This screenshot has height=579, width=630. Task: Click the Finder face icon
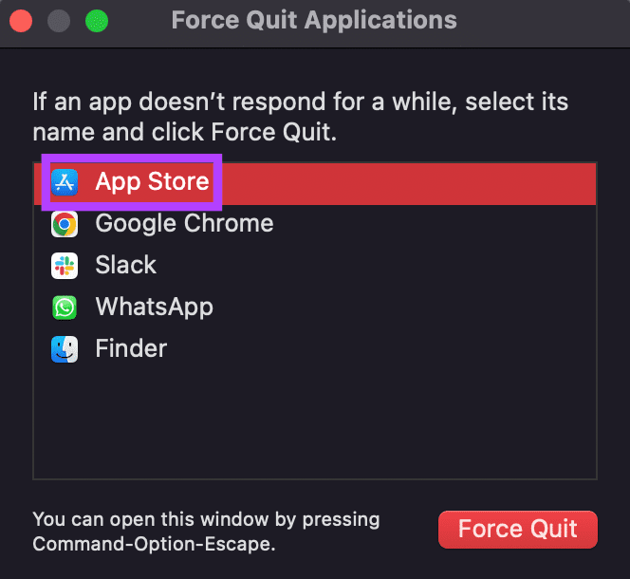(65, 349)
